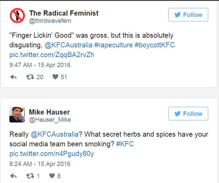Reply to Mike Hauser's tweet
The height and width of the screenshot is (183, 219).
(13, 176)
